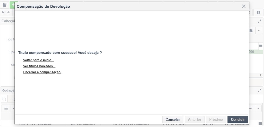The width and height of the screenshot is (264, 127).
Task: Open dropdown arrow beside document export icon
Action: pos(259,31)
